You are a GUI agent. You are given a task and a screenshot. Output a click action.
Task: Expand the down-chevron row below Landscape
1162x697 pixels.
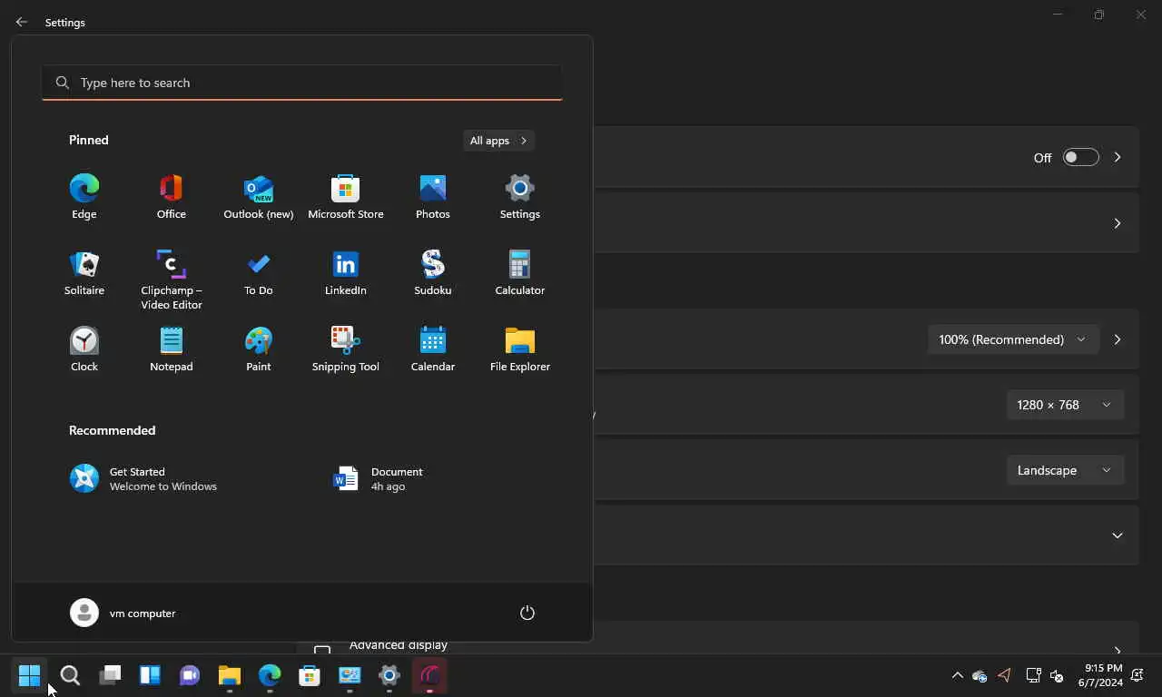(1118, 535)
